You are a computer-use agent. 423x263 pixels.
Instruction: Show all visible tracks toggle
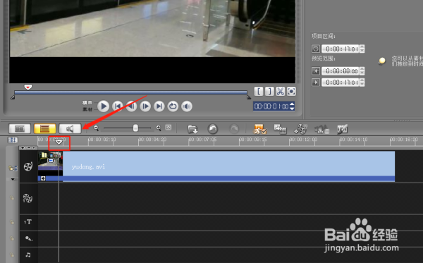point(13,140)
